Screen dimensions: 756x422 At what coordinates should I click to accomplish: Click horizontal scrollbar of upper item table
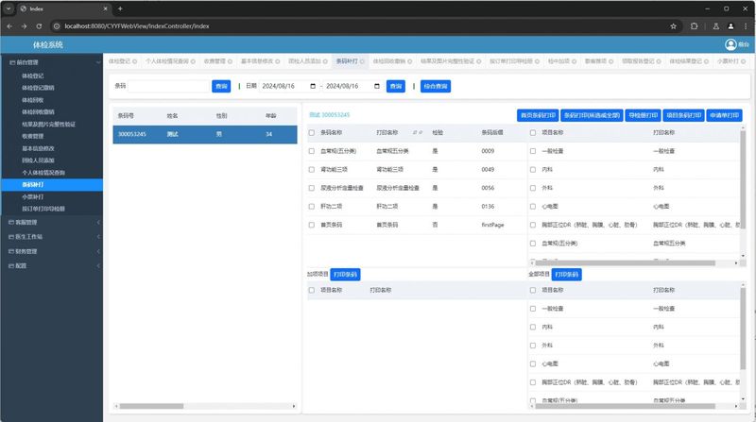pos(626,263)
